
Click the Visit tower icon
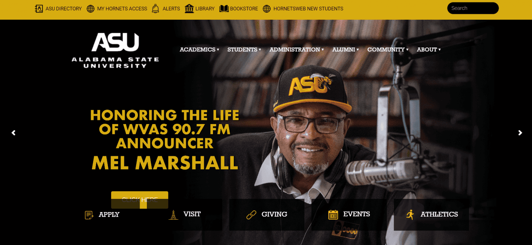coord(173,215)
